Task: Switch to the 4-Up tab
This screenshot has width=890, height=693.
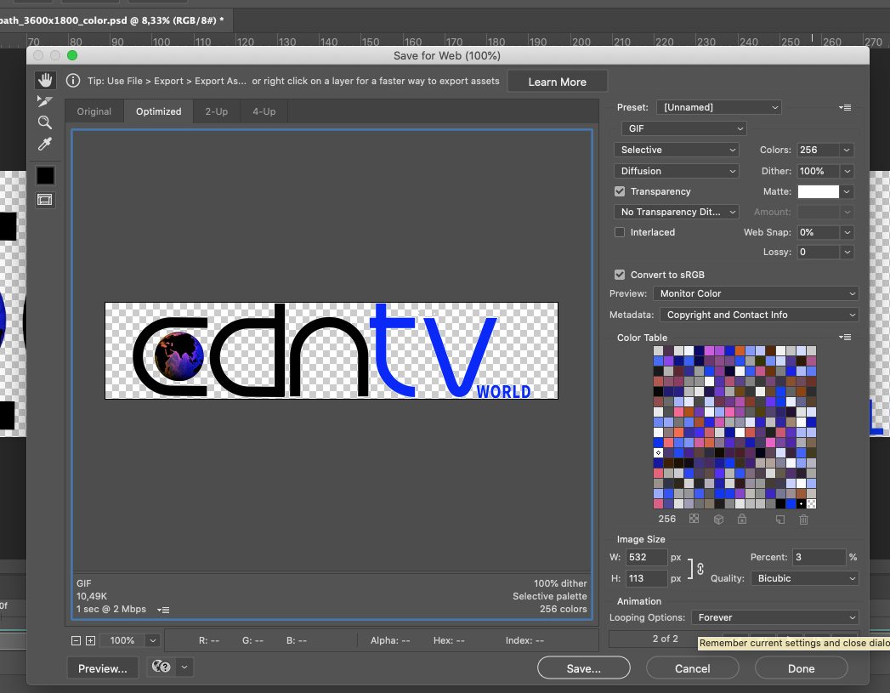Action: pos(264,111)
